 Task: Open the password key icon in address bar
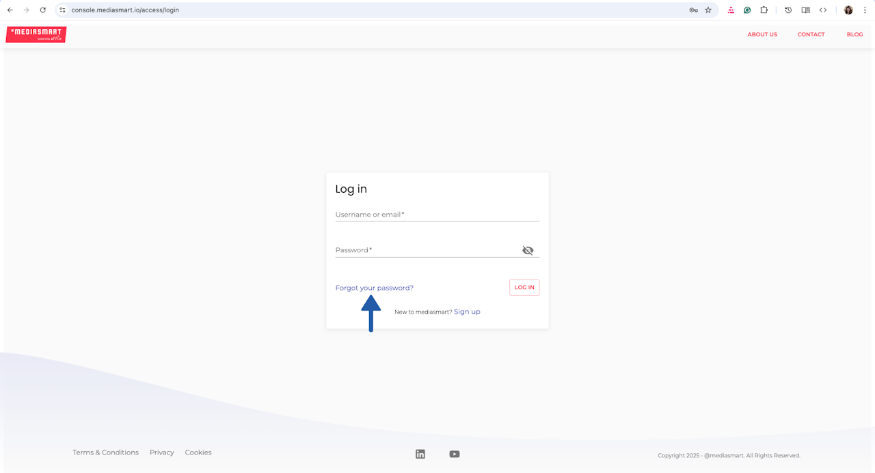pos(693,10)
